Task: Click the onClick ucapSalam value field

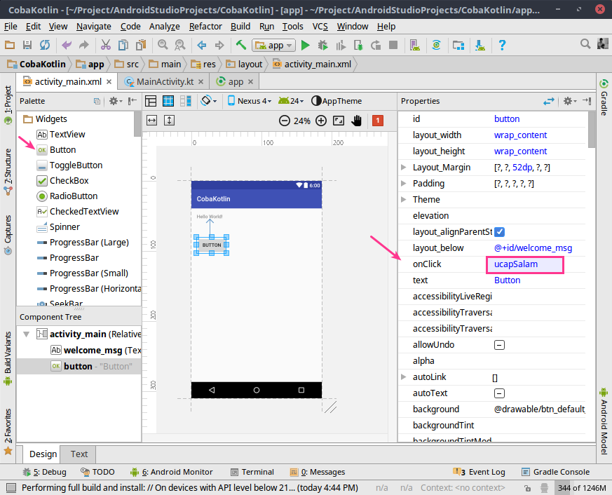Action: [524, 264]
